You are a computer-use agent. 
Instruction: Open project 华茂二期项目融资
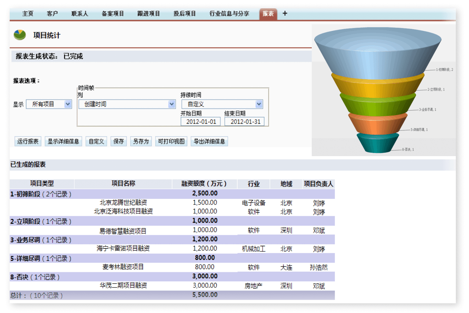[x=123, y=286]
